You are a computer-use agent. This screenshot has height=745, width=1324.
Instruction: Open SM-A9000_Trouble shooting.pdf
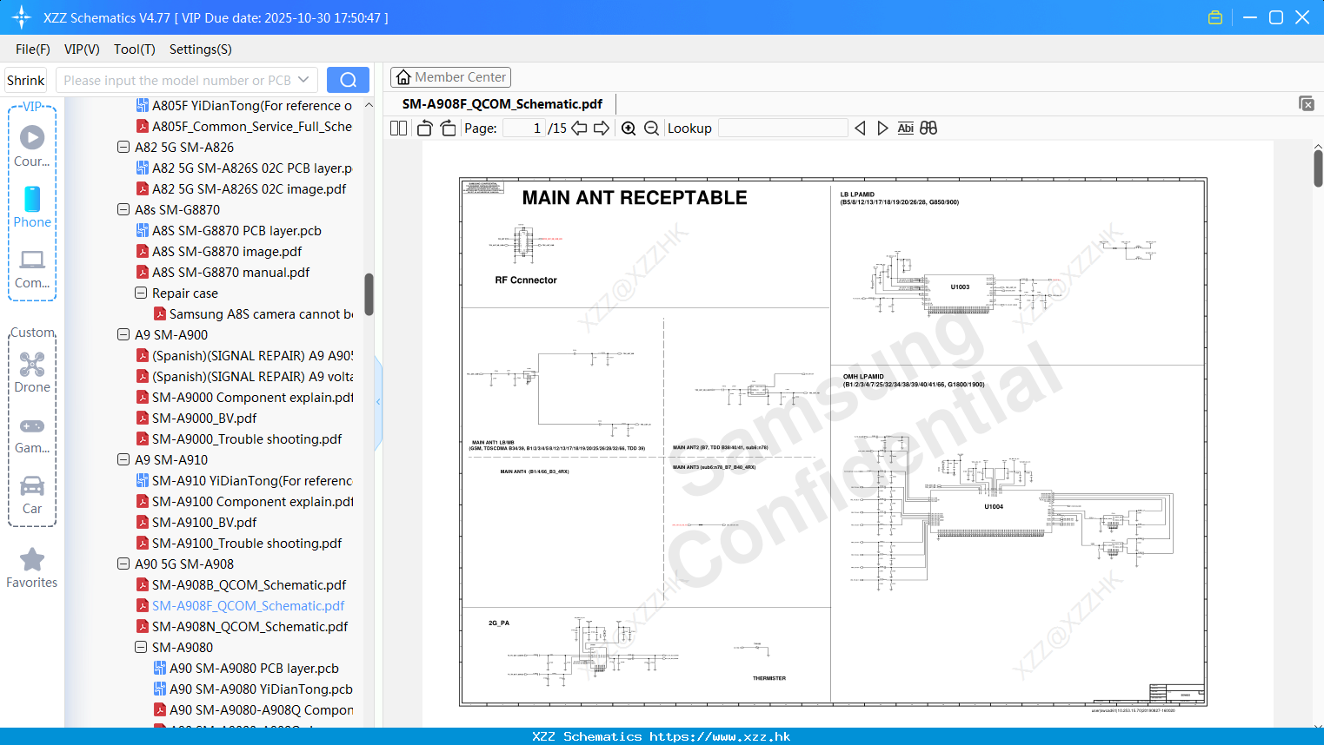(x=239, y=438)
